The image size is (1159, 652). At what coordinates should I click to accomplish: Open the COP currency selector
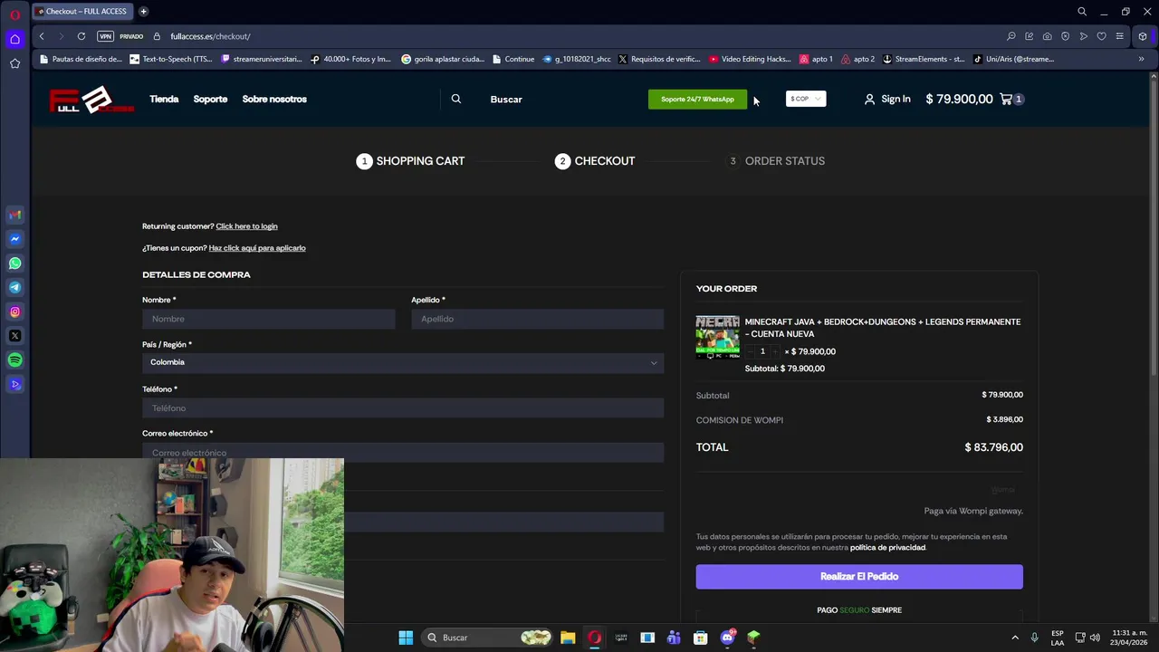[806, 99]
